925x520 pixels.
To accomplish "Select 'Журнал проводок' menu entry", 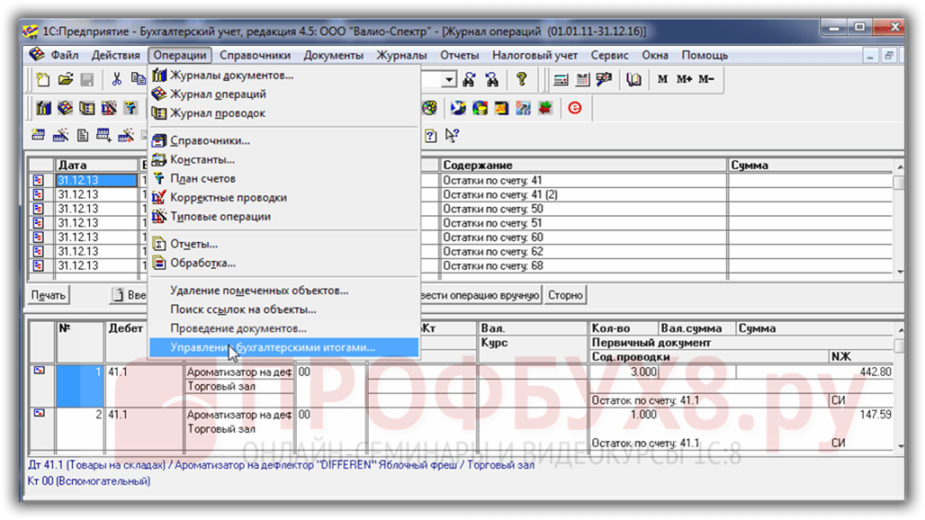I will click(283, 112).
